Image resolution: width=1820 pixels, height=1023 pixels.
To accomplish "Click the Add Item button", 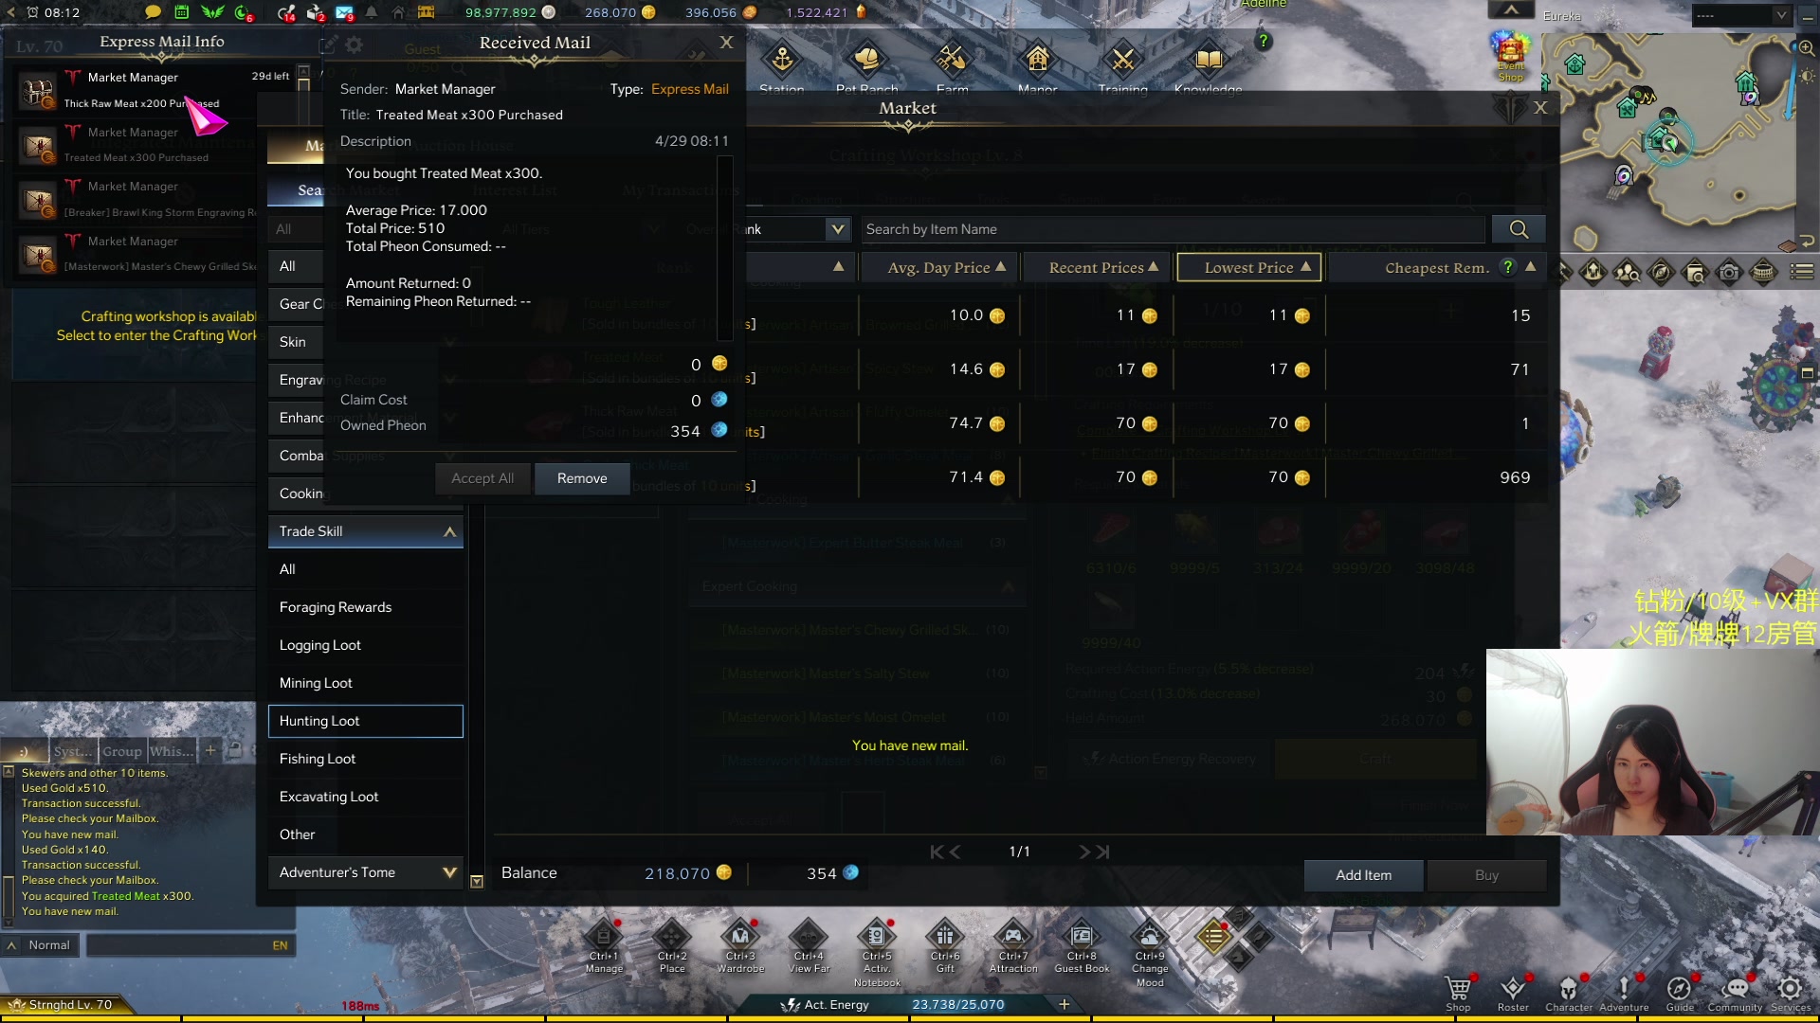I will point(1363,875).
